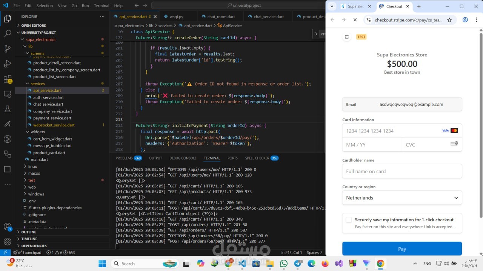Open the Terminal menu

click(x=101, y=6)
